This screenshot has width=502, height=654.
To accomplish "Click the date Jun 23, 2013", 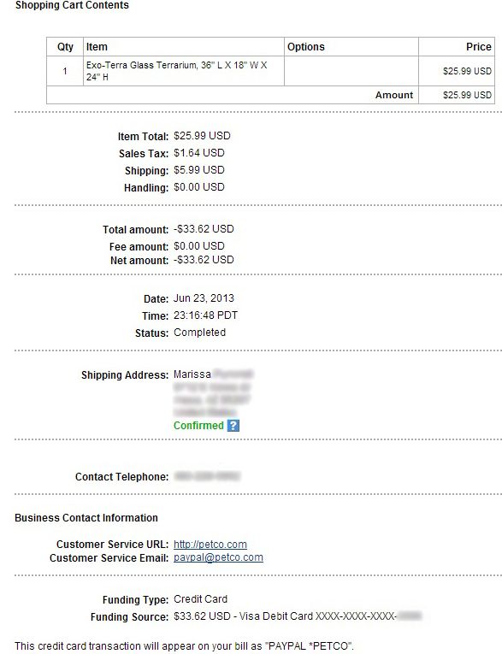I will 204,298.
